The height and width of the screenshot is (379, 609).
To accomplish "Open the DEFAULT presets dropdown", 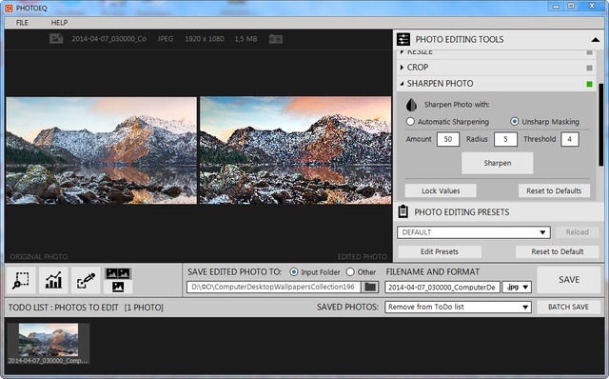I will (474, 232).
